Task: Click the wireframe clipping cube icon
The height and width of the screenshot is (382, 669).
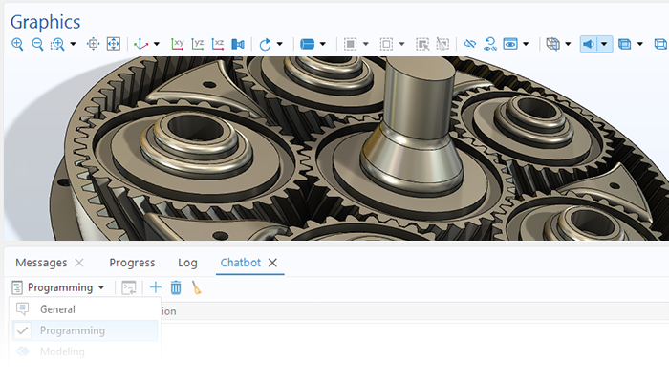Action: 553,44
